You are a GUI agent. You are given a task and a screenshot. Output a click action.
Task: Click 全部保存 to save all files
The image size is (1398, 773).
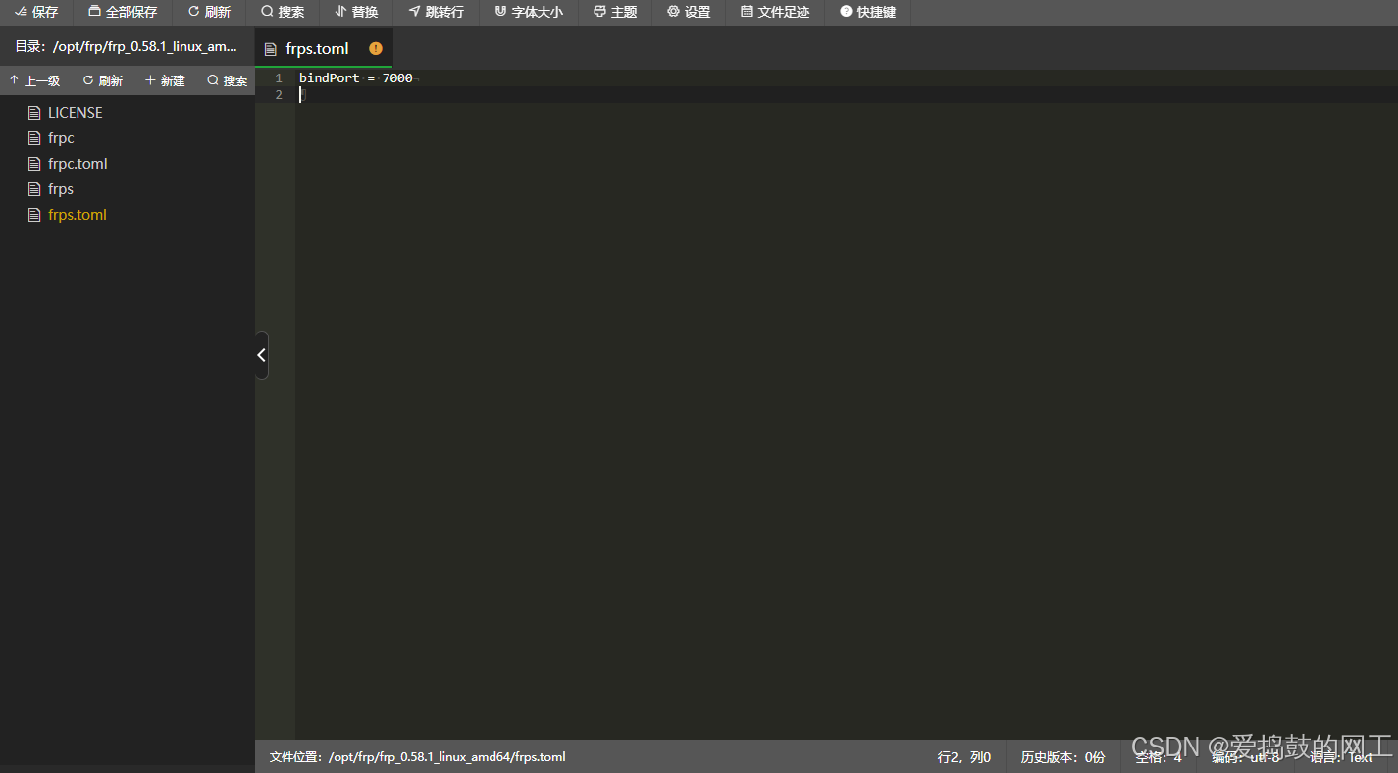point(123,12)
